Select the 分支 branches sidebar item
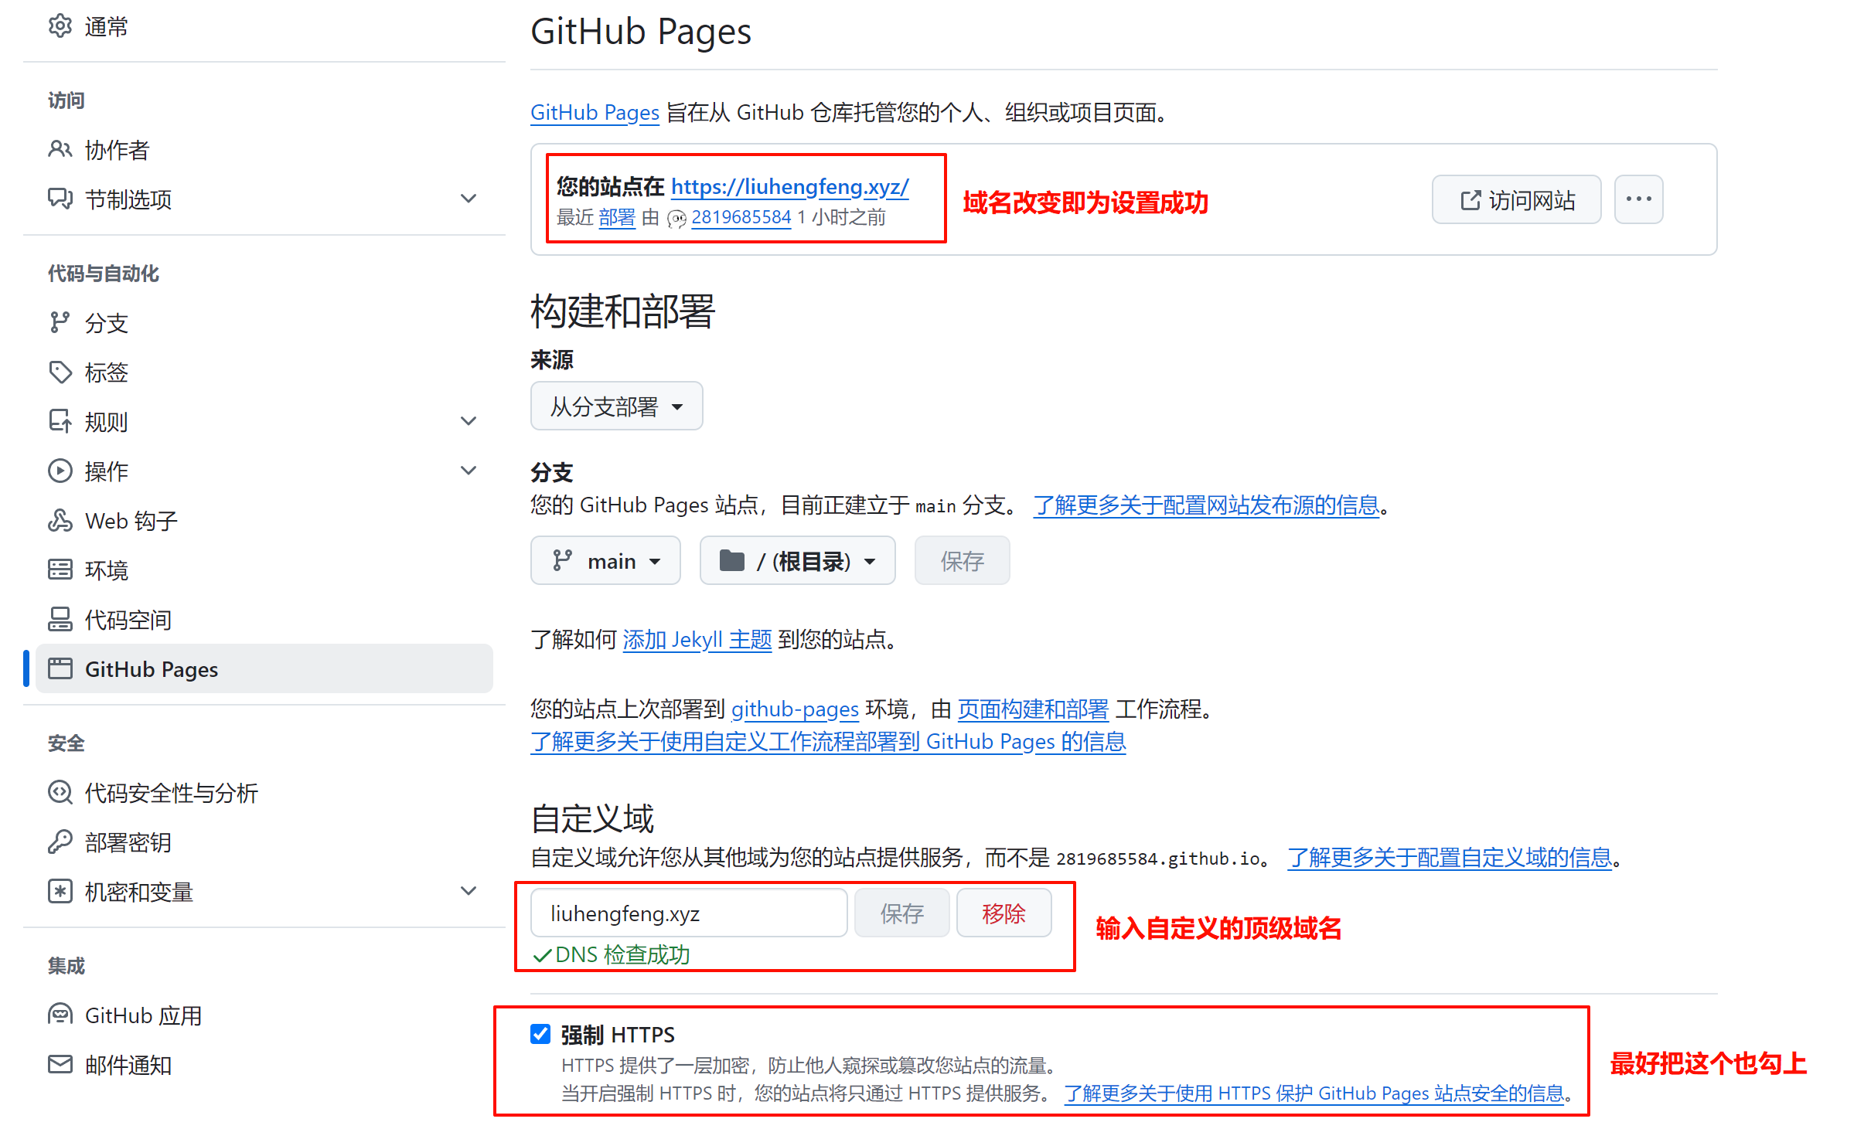Image resolution: width=1864 pixels, height=1129 pixels. 107,323
